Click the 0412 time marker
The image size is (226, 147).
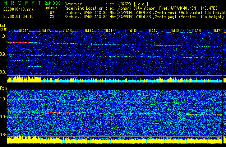tap(46, 31)
